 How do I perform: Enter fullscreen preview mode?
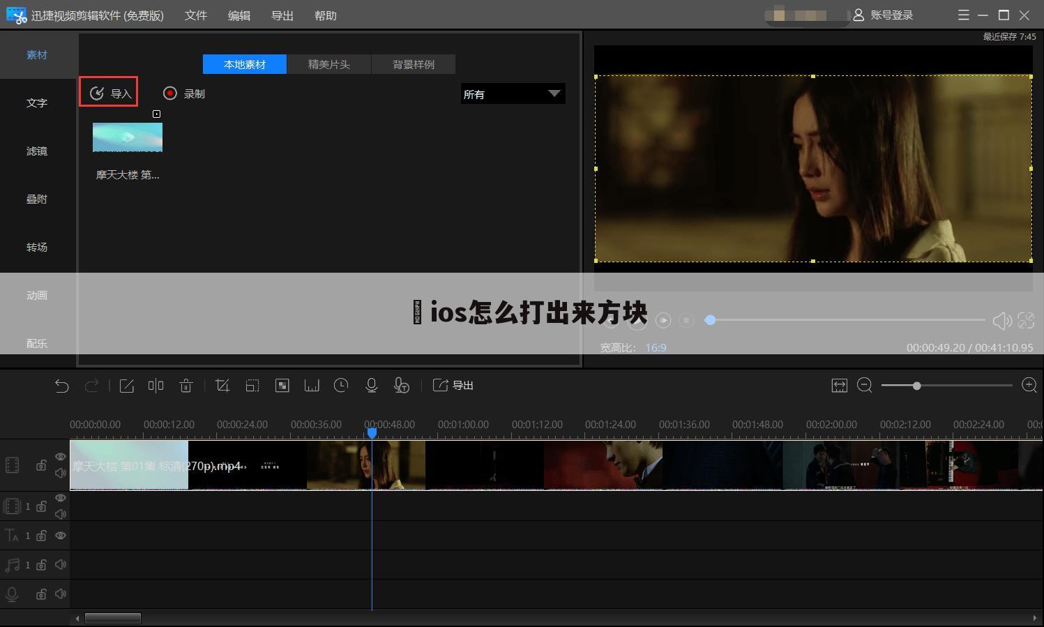[1026, 320]
